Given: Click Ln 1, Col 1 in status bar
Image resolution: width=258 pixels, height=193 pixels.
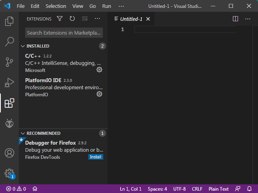Looking at the screenshot, I should [131, 189].
